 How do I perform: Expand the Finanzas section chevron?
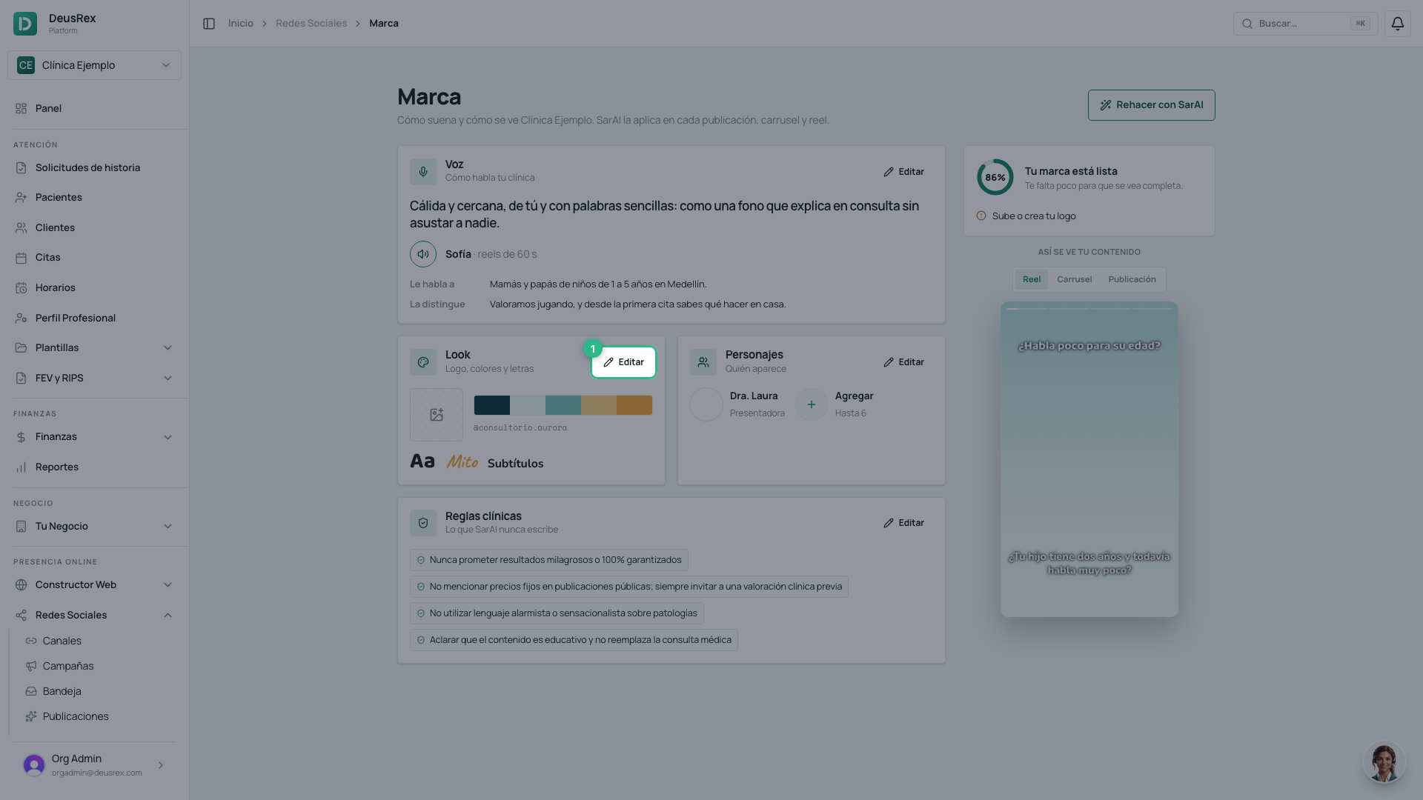click(x=167, y=437)
